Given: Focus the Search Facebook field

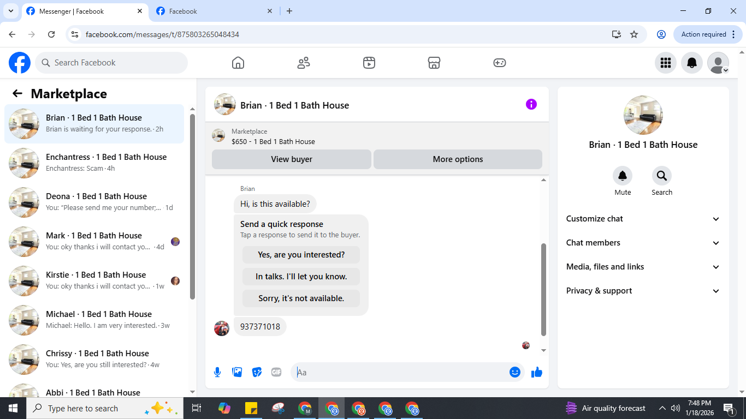Looking at the screenshot, I should point(111,63).
